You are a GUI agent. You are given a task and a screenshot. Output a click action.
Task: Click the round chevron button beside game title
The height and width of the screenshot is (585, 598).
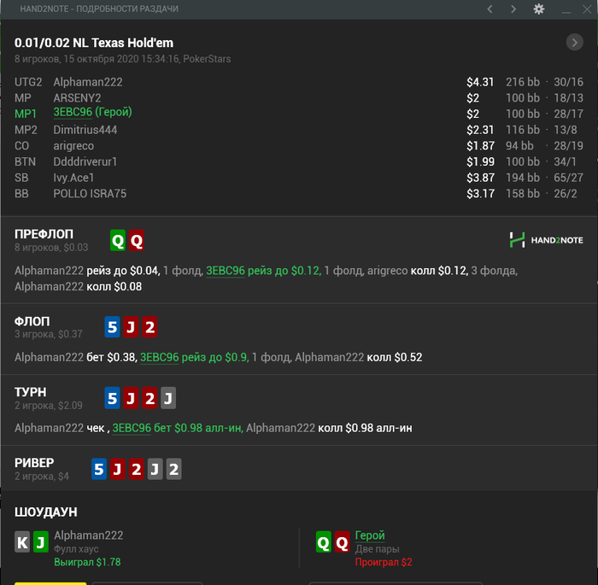574,42
